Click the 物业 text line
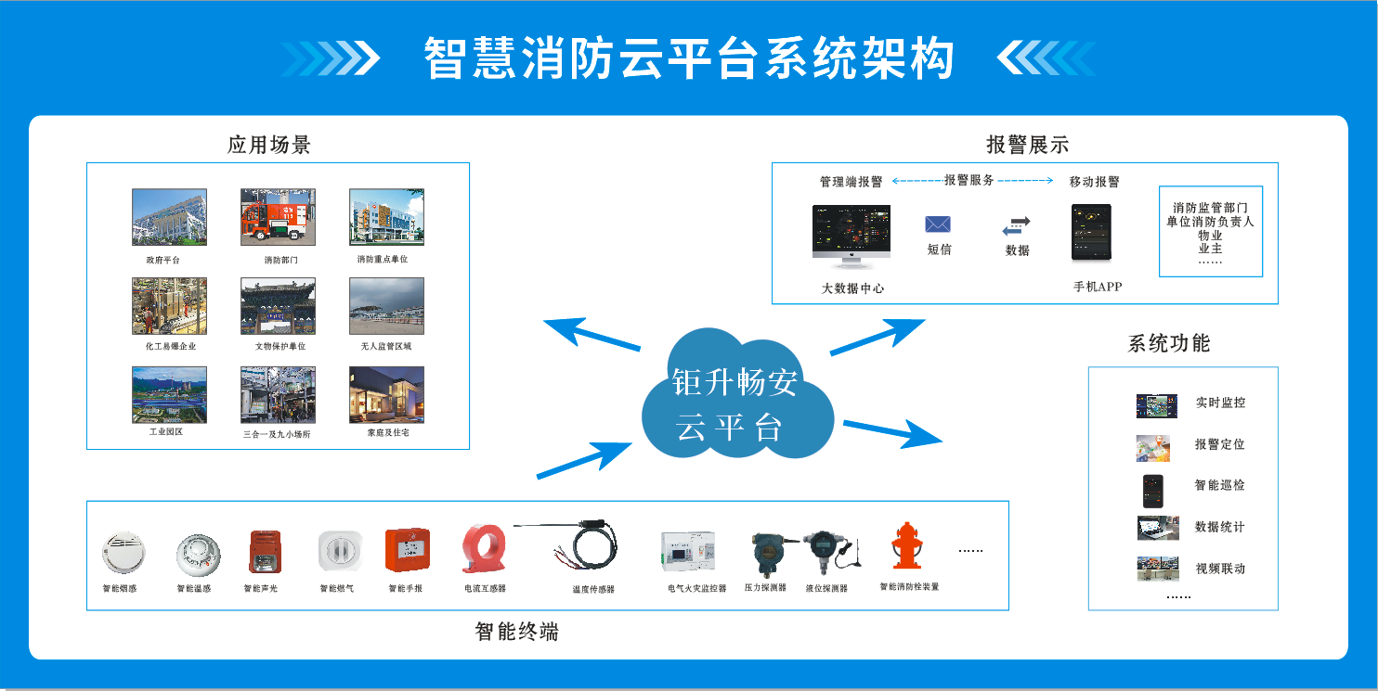 [x=1210, y=236]
